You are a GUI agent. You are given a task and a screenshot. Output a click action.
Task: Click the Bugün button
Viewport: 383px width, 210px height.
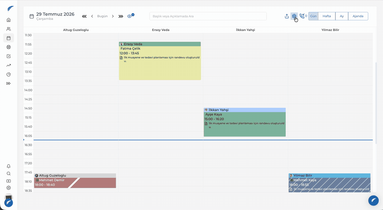coord(103,16)
